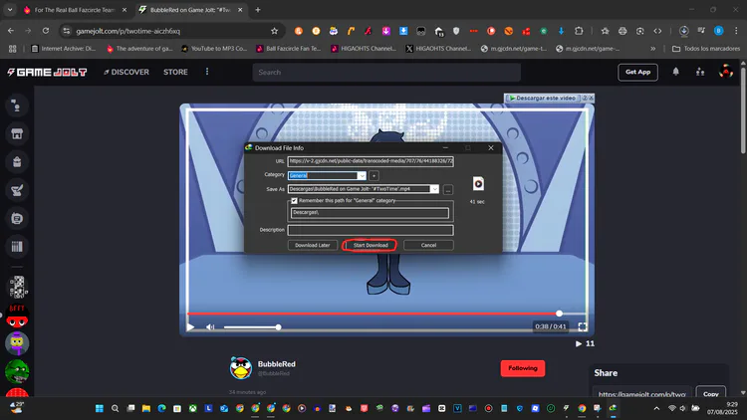Show hidden system tray icons
The width and height of the screenshot is (747, 420).
click(x=656, y=409)
